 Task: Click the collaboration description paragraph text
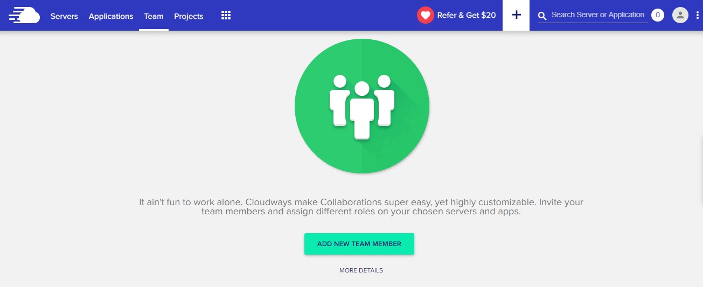pos(361,207)
